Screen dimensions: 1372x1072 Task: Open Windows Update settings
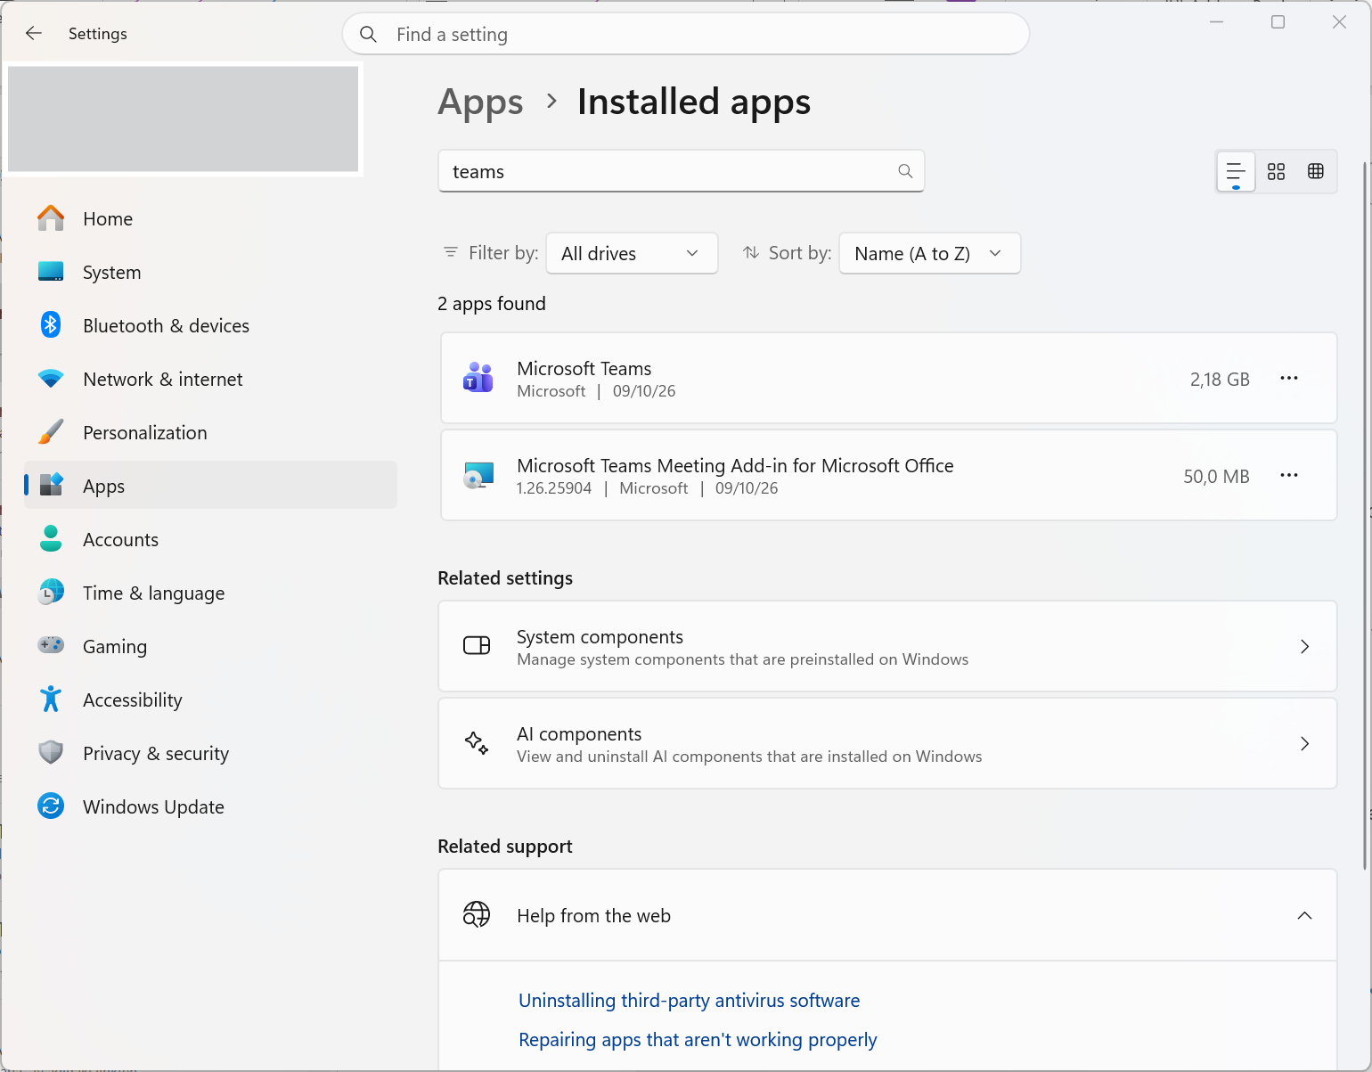pyautogui.click(x=210, y=807)
